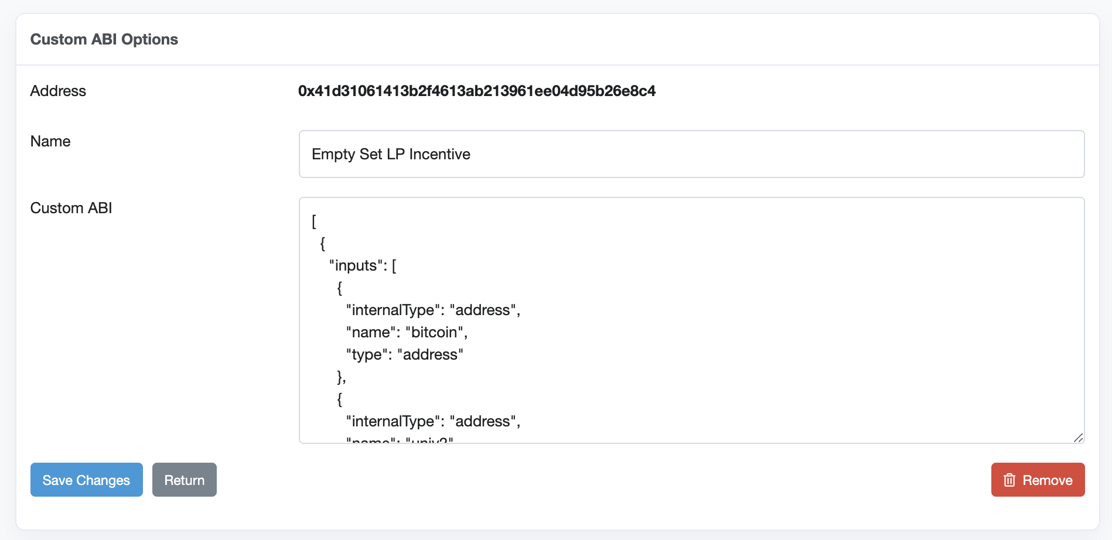Click the textarea resize handle corner

(1078, 438)
